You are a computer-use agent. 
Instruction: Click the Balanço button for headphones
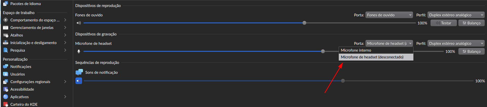coord(471,23)
